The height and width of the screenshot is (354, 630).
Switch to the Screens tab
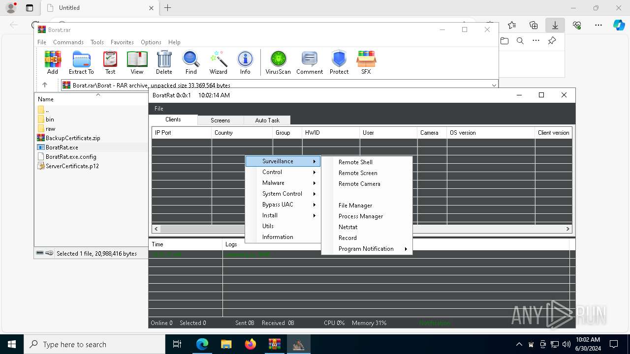(220, 120)
